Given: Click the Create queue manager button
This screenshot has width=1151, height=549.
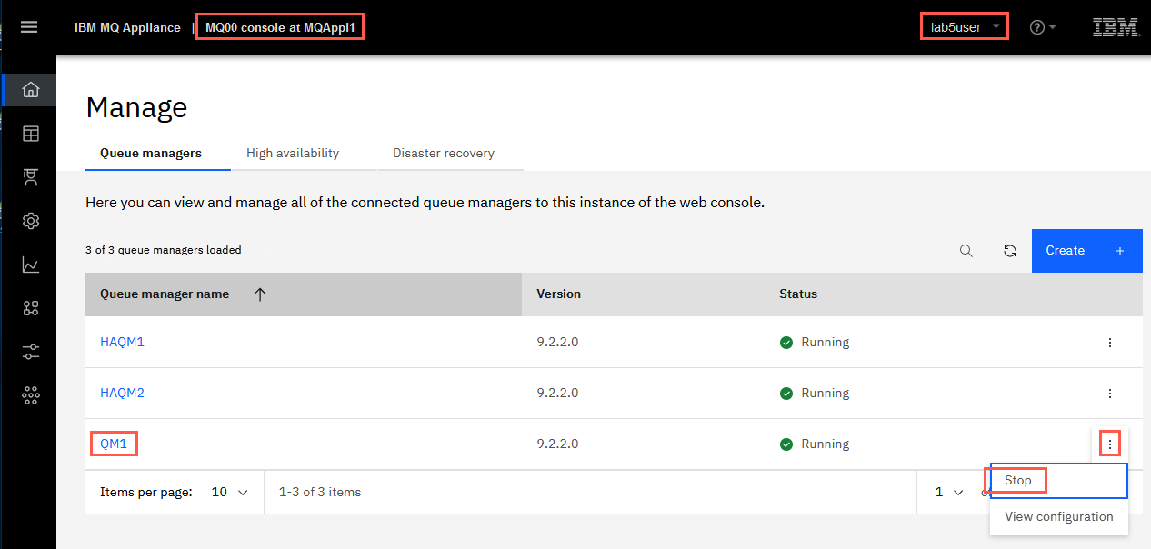Looking at the screenshot, I should pos(1086,251).
